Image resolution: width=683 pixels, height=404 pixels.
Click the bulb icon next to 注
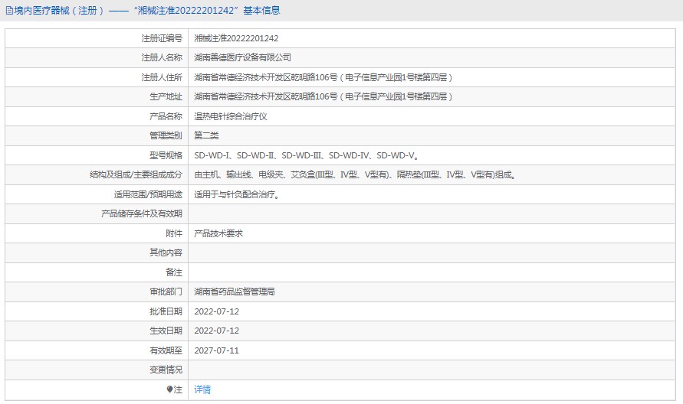tap(169, 389)
